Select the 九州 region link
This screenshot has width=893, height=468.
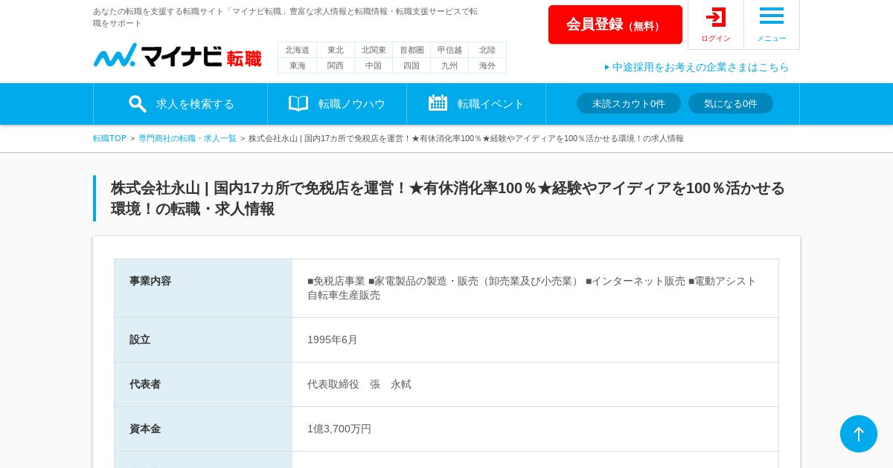[449, 65]
